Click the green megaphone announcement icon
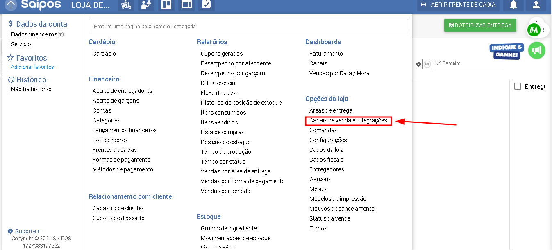The height and width of the screenshot is (250, 552). coord(536,50)
